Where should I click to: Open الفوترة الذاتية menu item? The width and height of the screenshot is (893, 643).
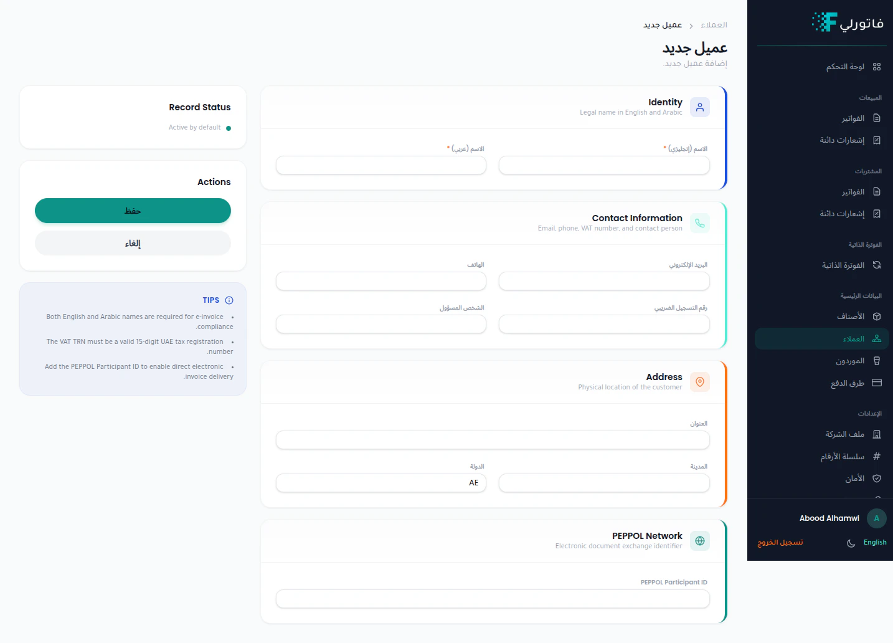[x=822, y=265]
